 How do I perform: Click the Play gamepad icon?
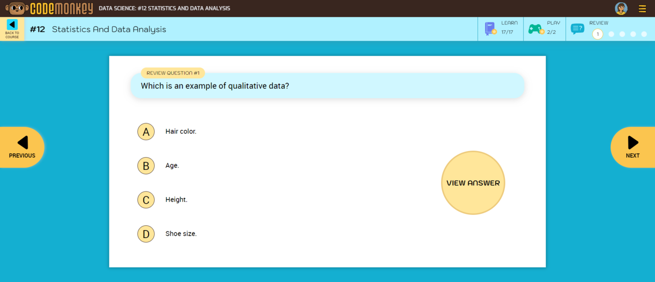coord(536,29)
